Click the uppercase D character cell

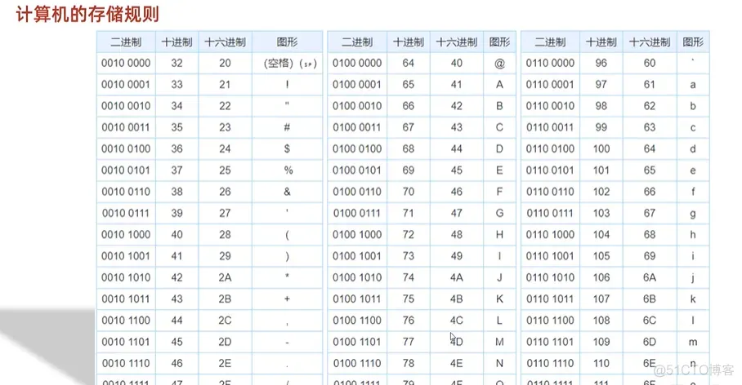[x=500, y=148]
